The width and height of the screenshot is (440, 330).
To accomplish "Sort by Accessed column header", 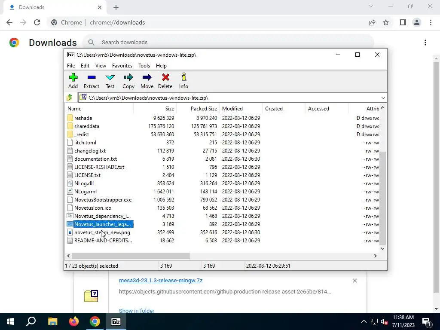I will [327, 109].
